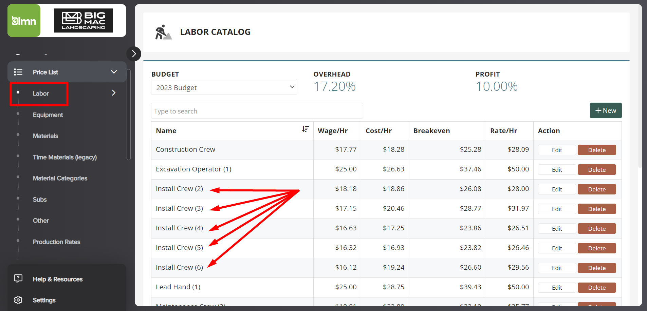This screenshot has height=311, width=647.
Task: Expand the sidebar with the arrow button
Action: click(134, 54)
